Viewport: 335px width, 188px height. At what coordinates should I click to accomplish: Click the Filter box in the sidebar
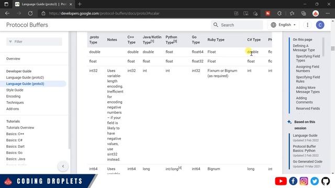pyautogui.click(x=34, y=42)
